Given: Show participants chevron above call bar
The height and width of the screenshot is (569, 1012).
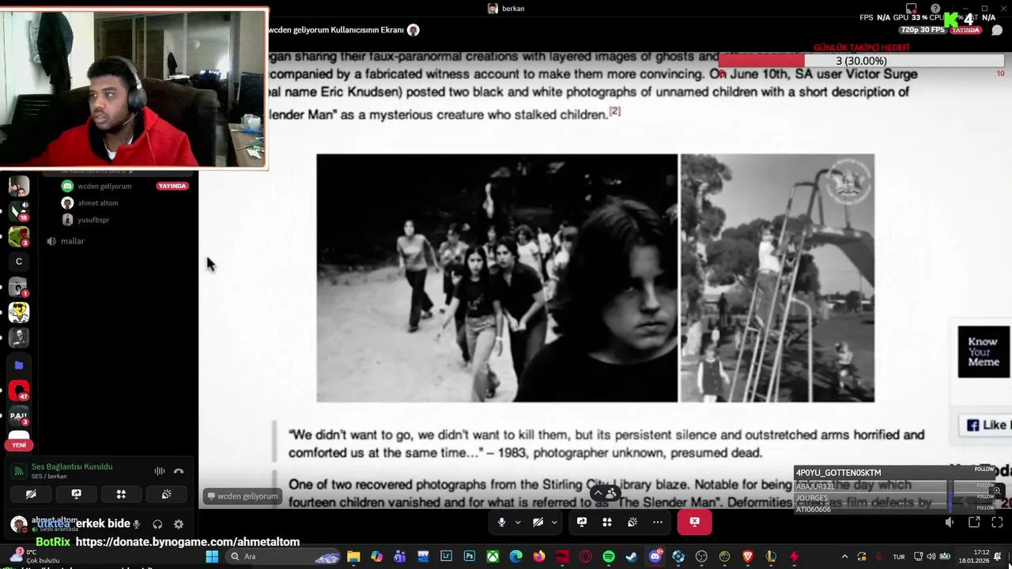Looking at the screenshot, I should pos(599,493).
